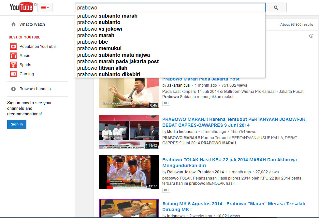
Task: Visit the Relawan Jokowi Presiden 2014 channel
Action: point(195,172)
